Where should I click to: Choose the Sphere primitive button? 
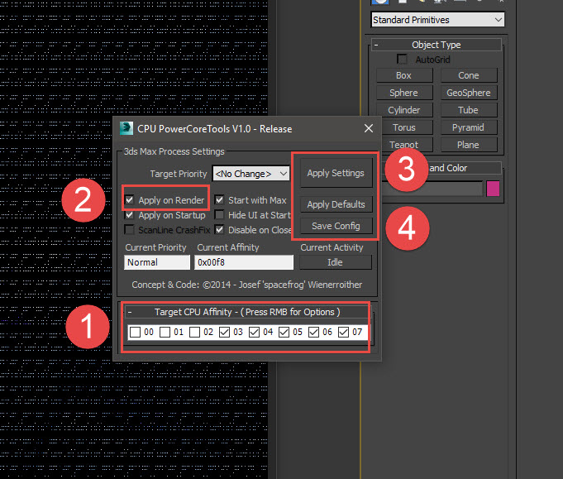[404, 93]
